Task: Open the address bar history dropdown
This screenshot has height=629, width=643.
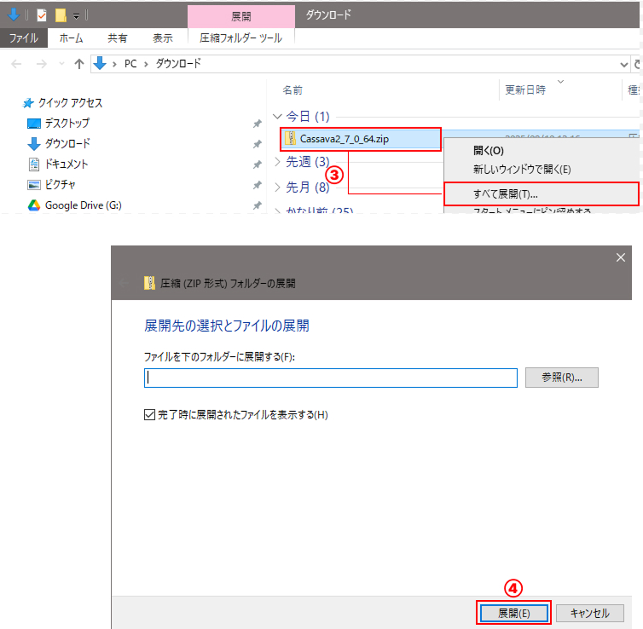Action: click(624, 64)
